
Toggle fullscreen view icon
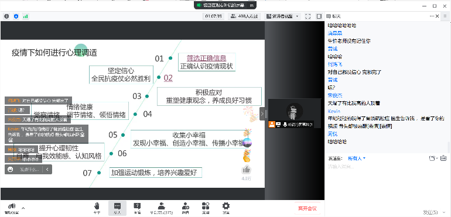click(x=307, y=16)
